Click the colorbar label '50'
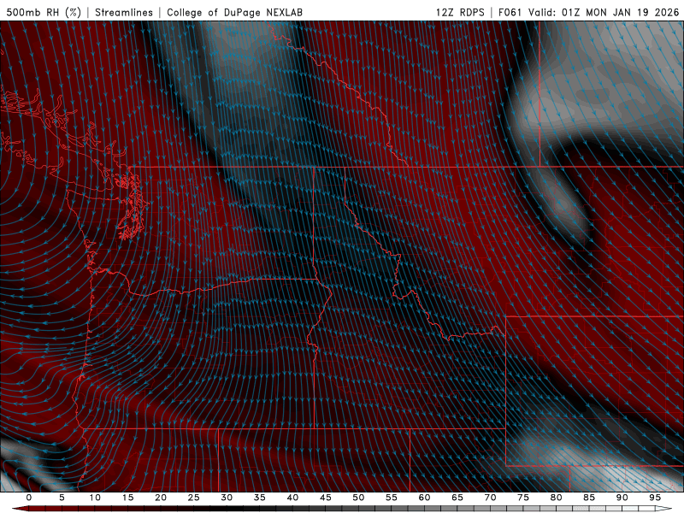This screenshot has height=513, width=684. [x=358, y=498]
